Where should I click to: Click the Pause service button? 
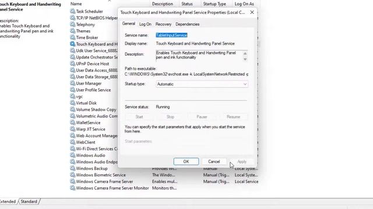(x=202, y=117)
